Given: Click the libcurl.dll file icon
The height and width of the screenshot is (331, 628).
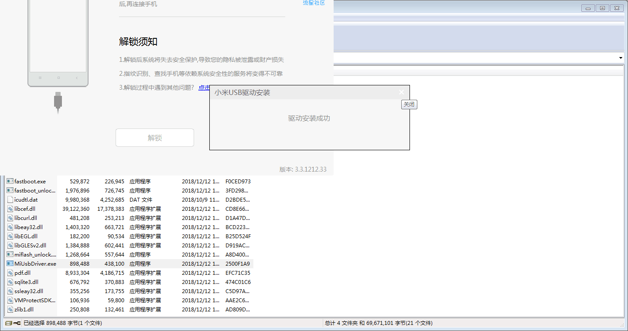Looking at the screenshot, I should (x=10, y=218).
